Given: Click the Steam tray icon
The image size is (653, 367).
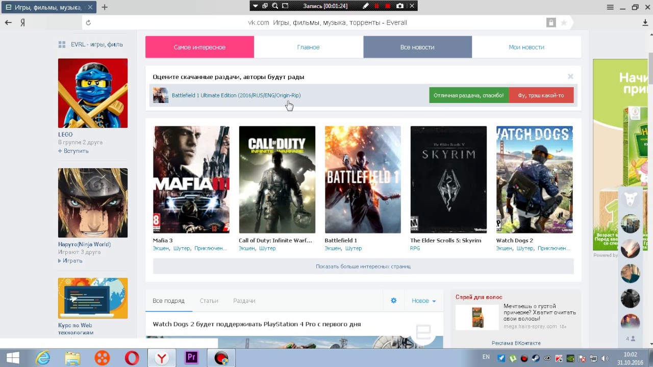Looking at the screenshot, I should (x=536, y=358).
